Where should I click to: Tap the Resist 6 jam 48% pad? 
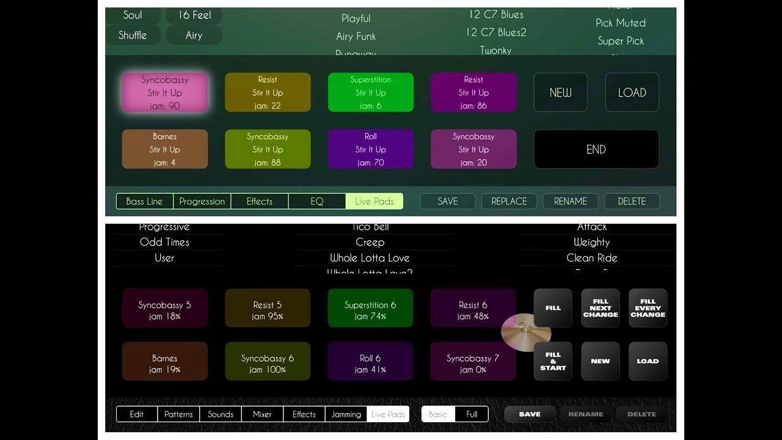point(473,308)
